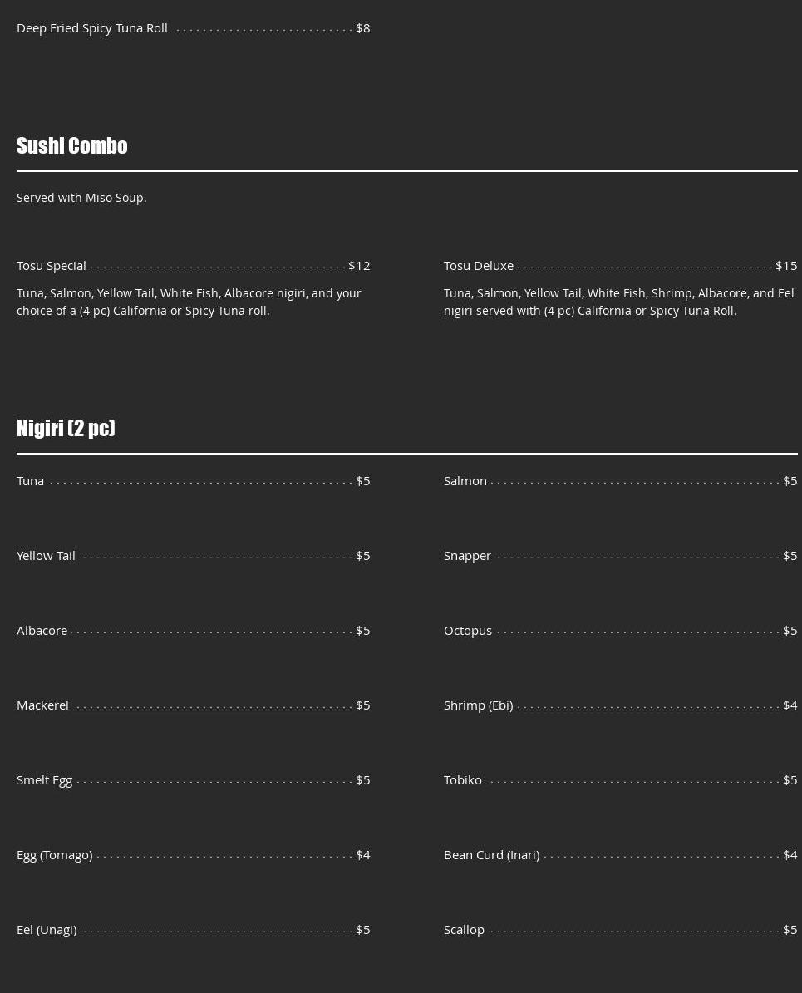Select the Nigiri (2 pc) heading
This screenshot has width=802, height=993.
click(66, 428)
